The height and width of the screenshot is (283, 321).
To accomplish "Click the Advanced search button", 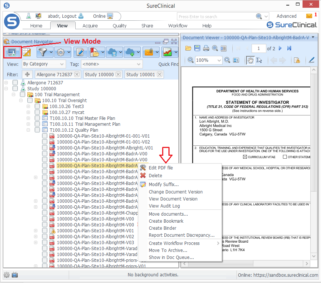I will tap(286, 16).
